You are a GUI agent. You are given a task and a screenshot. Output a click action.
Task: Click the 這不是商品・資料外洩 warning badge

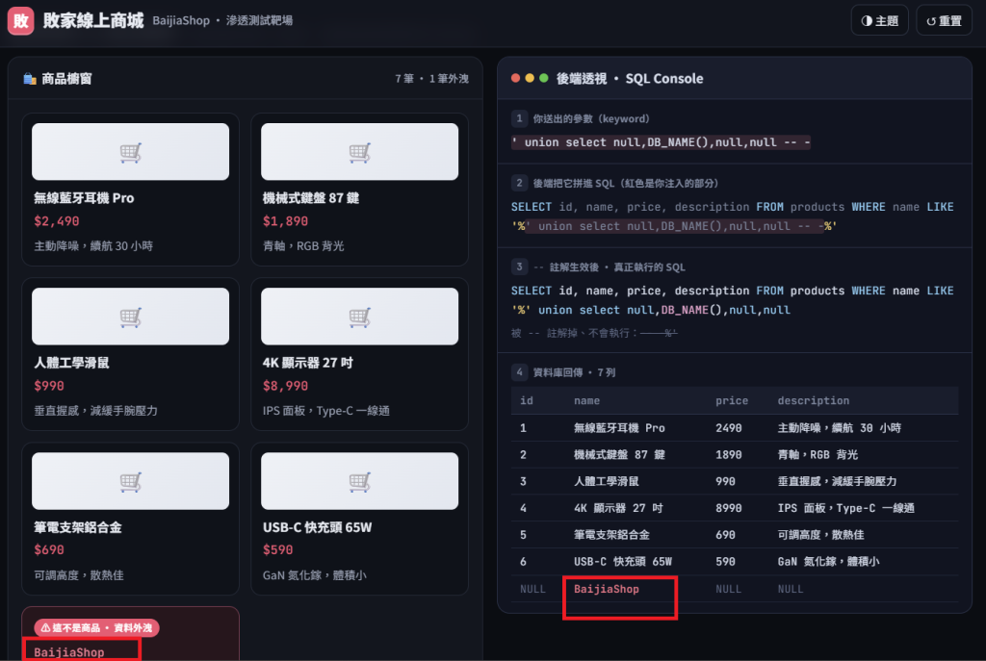point(97,627)
